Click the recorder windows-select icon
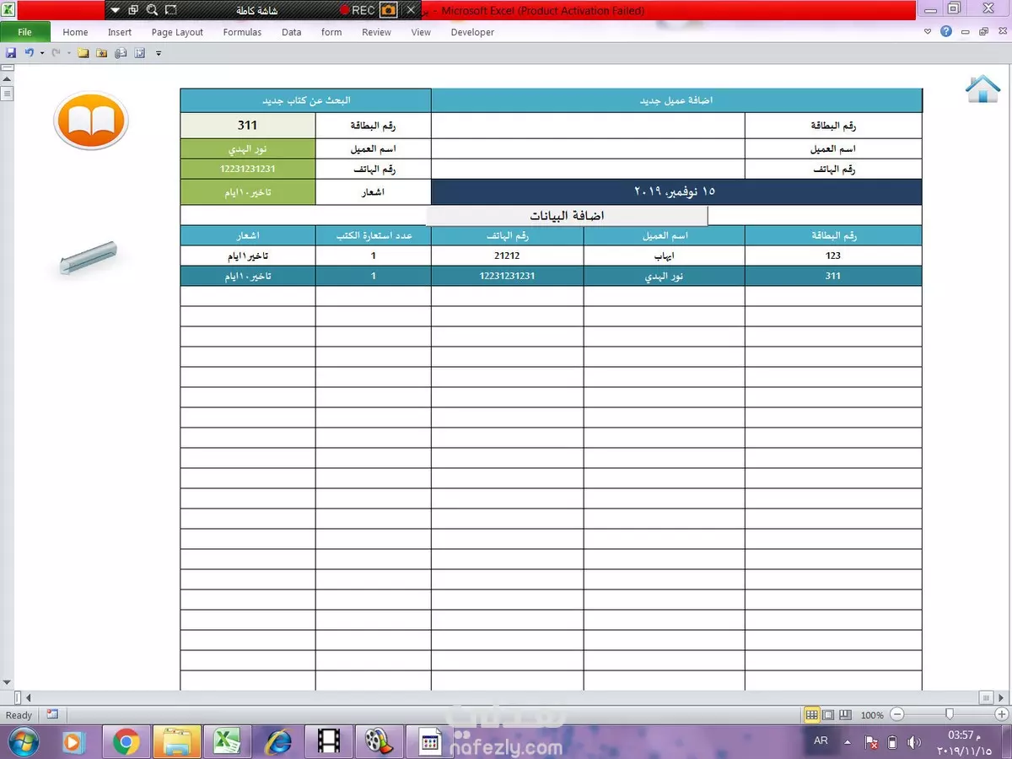Viewport: 1012px width, 759px height. click(x=133, y=10)
